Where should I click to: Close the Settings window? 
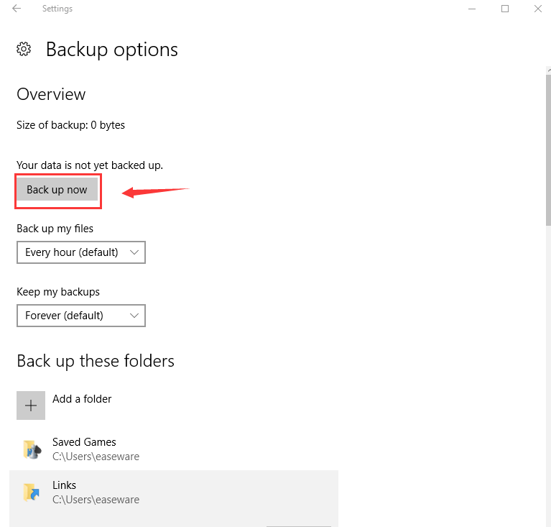tap(537, 9)
